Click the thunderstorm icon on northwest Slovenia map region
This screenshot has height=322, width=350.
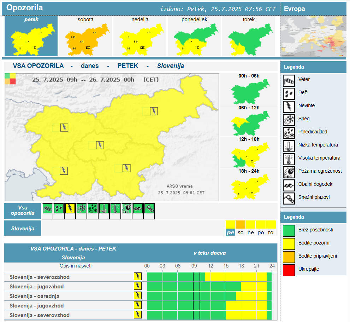pyautogui.click(x=64, y=127)
